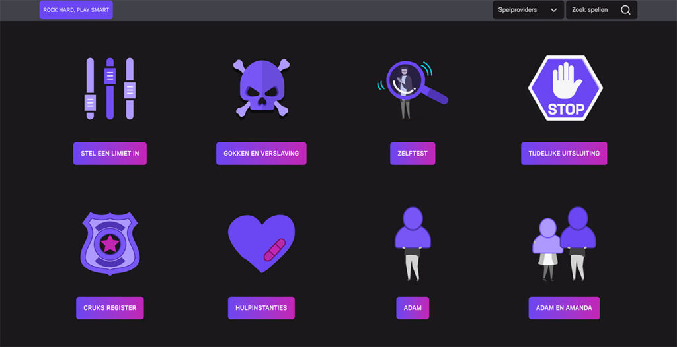This screenshot has height=347, width=677.
Task: Open the Adam en Amanda story button
Action: coord(564,308)
